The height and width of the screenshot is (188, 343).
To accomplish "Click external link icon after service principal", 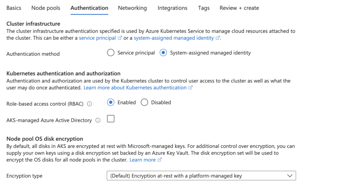I will pos(120,38).
